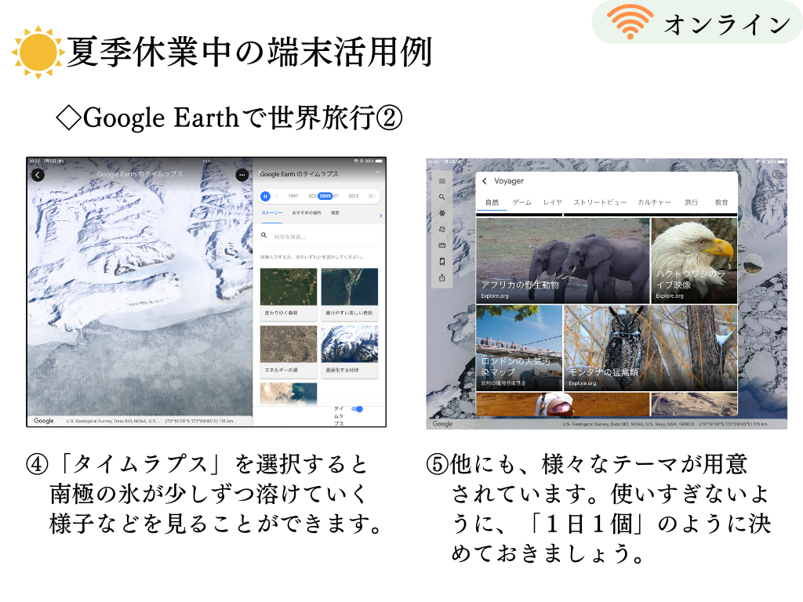Select the 教育 tab in Voyager

tap(721, 203)
